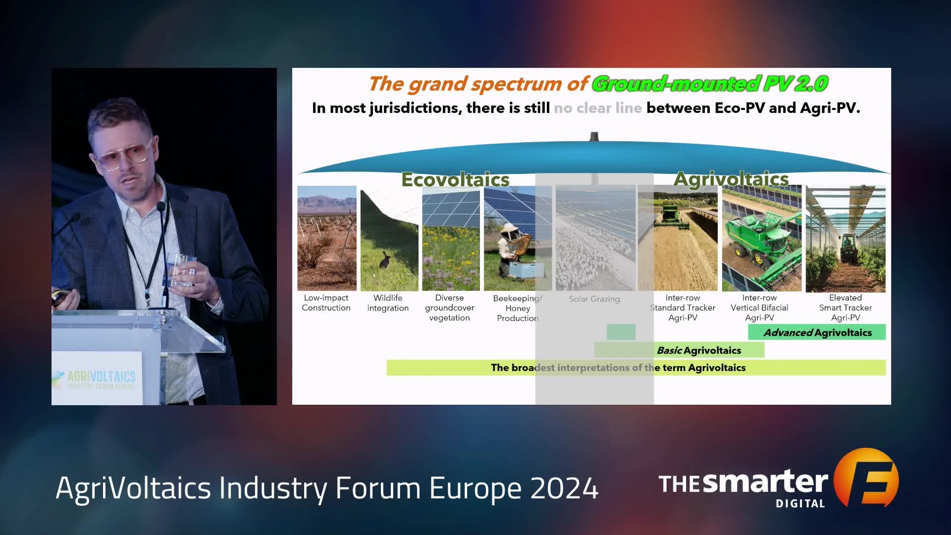This screenshot has width=951, height=535.
Task: Click the Advanced Agrivoltaics green bar
Action: (x=817, y=332)
